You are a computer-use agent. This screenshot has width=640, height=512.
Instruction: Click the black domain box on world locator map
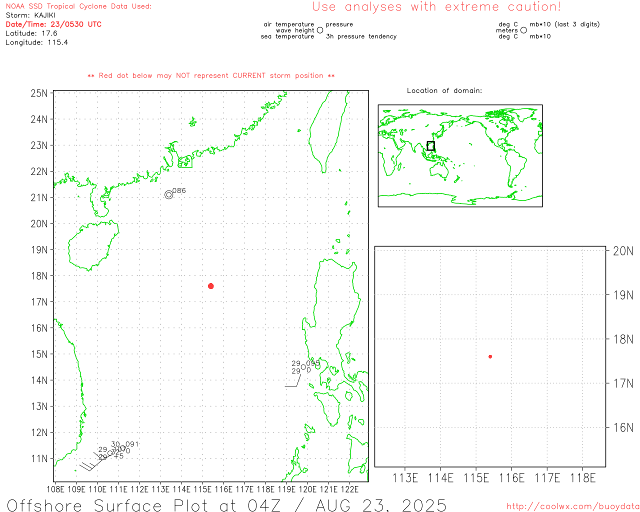[x=430, y=146]
